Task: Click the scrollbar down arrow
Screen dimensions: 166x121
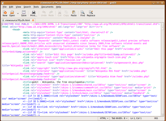Action: [163, 115]
